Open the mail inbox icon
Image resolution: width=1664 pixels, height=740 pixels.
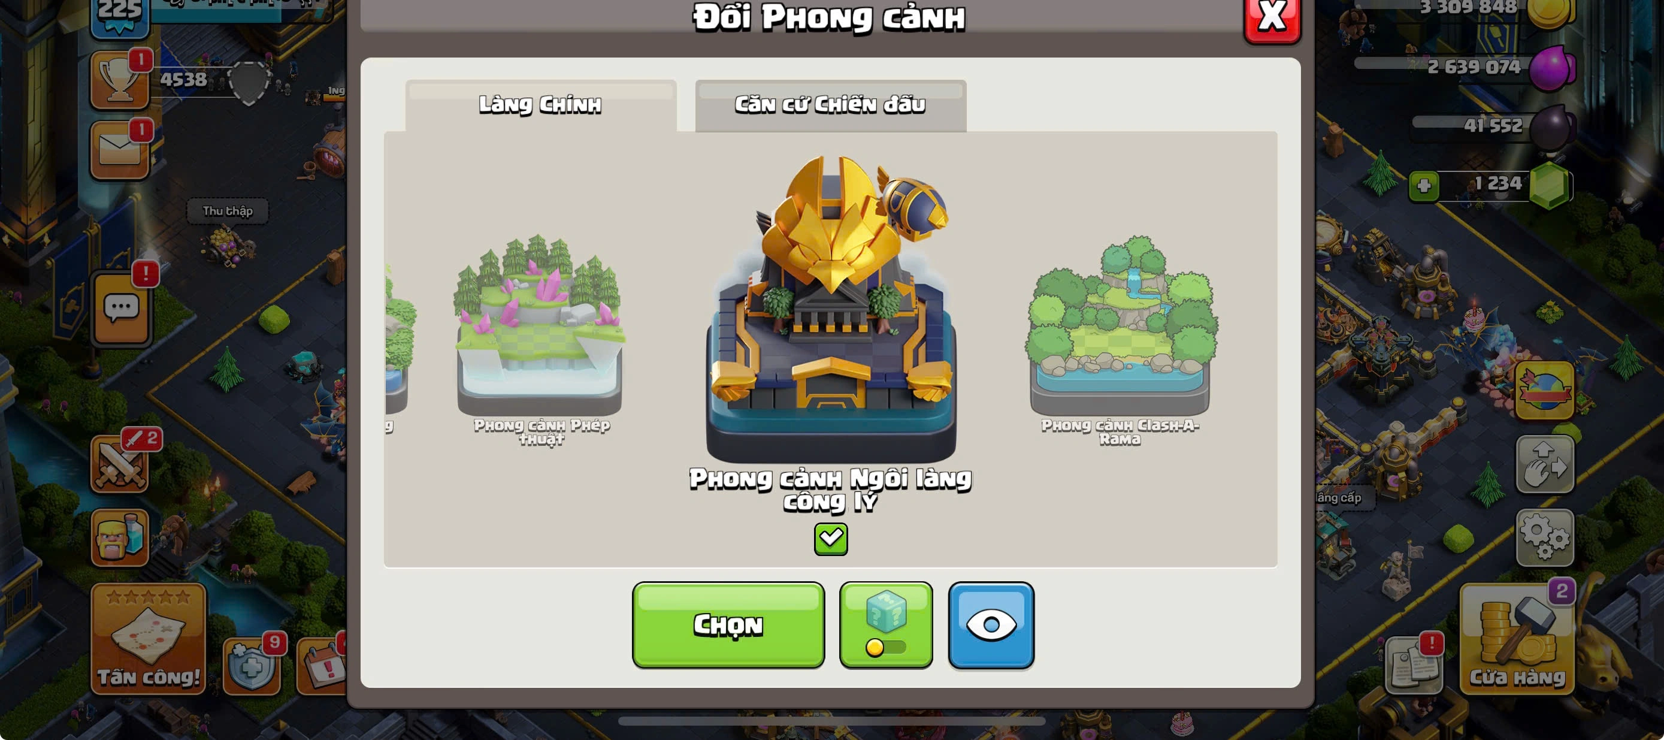[x=120, y=150]
